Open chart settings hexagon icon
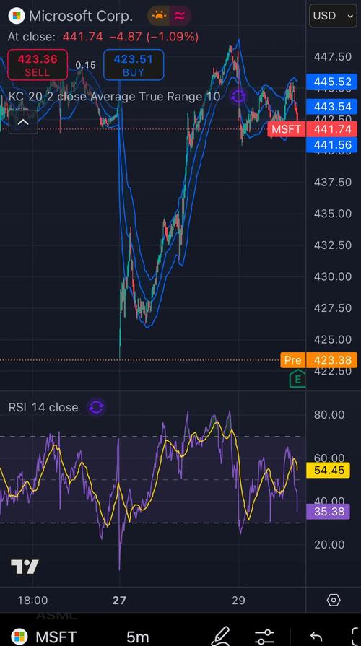361x646 pixels. [x=334, y=601]
